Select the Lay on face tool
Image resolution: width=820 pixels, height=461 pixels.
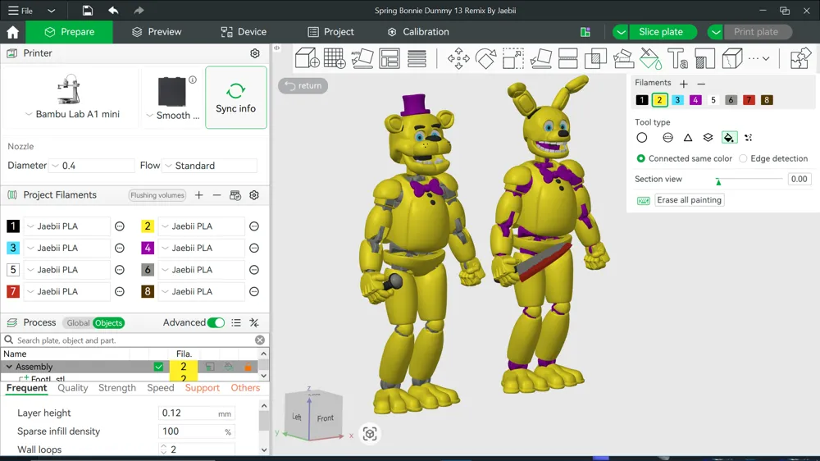coord(540,58)
